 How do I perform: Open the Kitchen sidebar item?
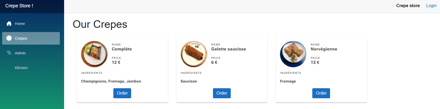[21, 68]
